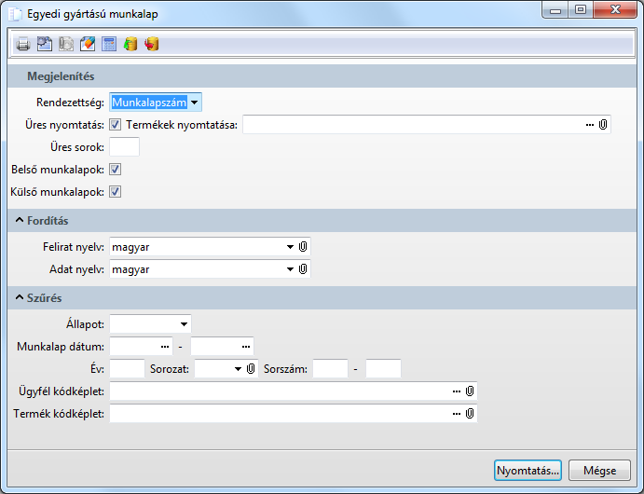This screenshot has width=644, height=494.
Task: Click the document-with-gear toolbar icon
Action: 45,44
